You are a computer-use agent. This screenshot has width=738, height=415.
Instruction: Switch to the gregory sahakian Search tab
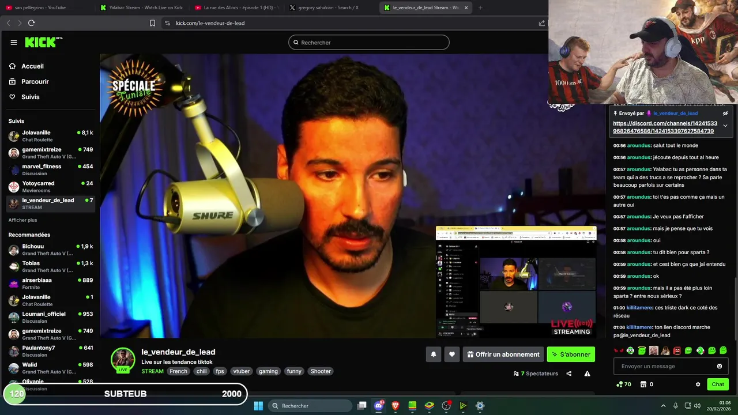click(332, 7)
